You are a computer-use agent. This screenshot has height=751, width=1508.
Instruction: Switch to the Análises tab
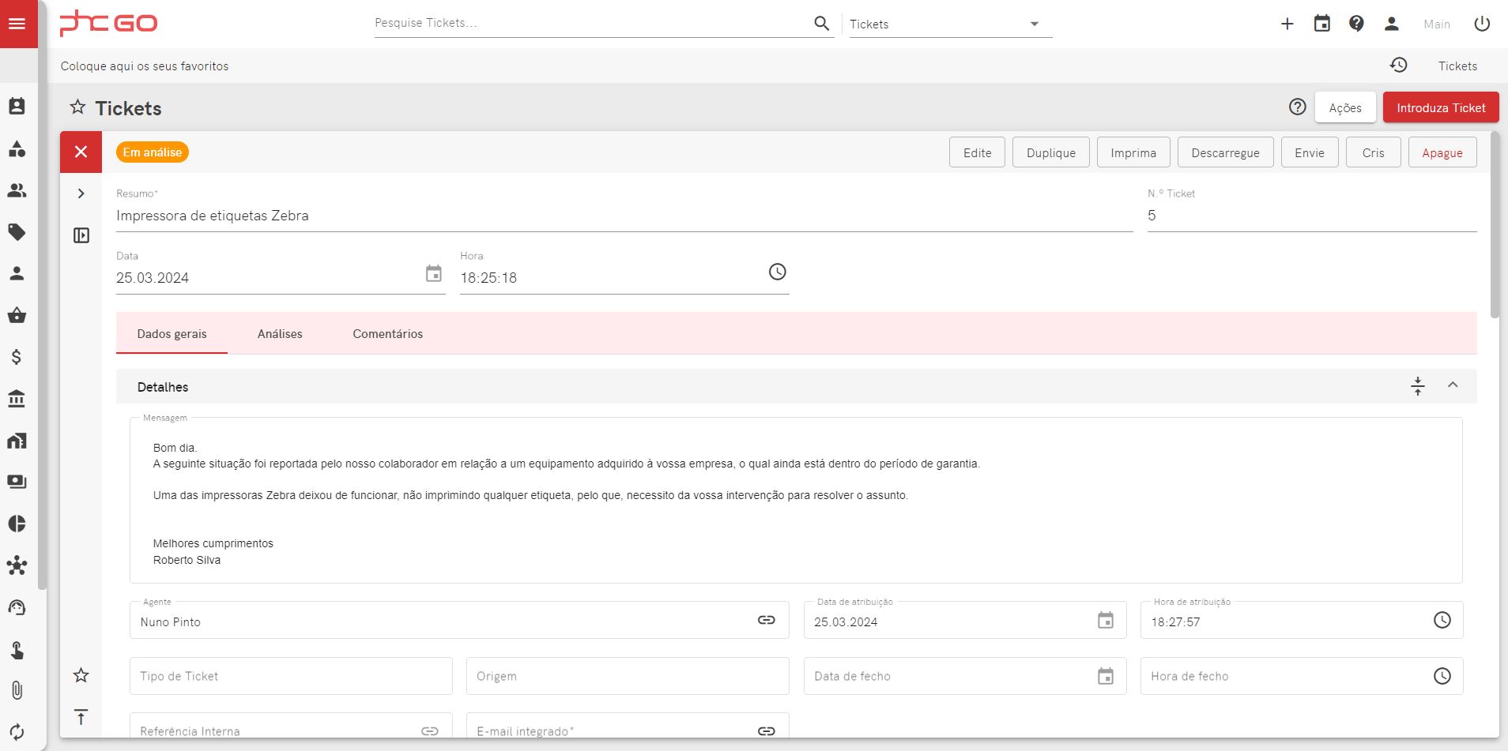[x=280, y=334]
